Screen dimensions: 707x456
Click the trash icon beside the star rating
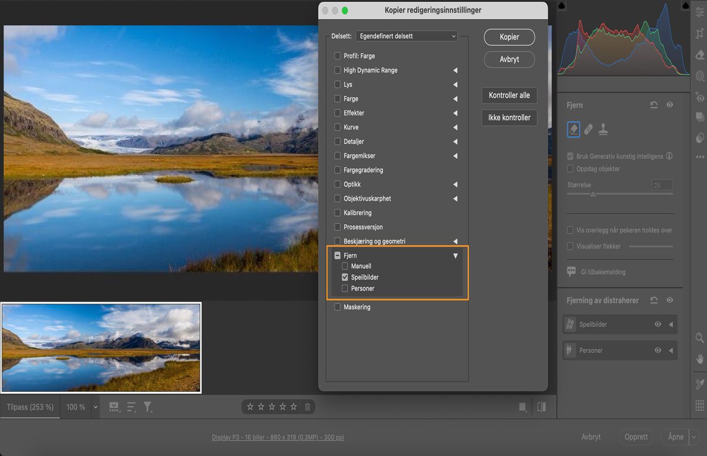click(x=307, y=407)
